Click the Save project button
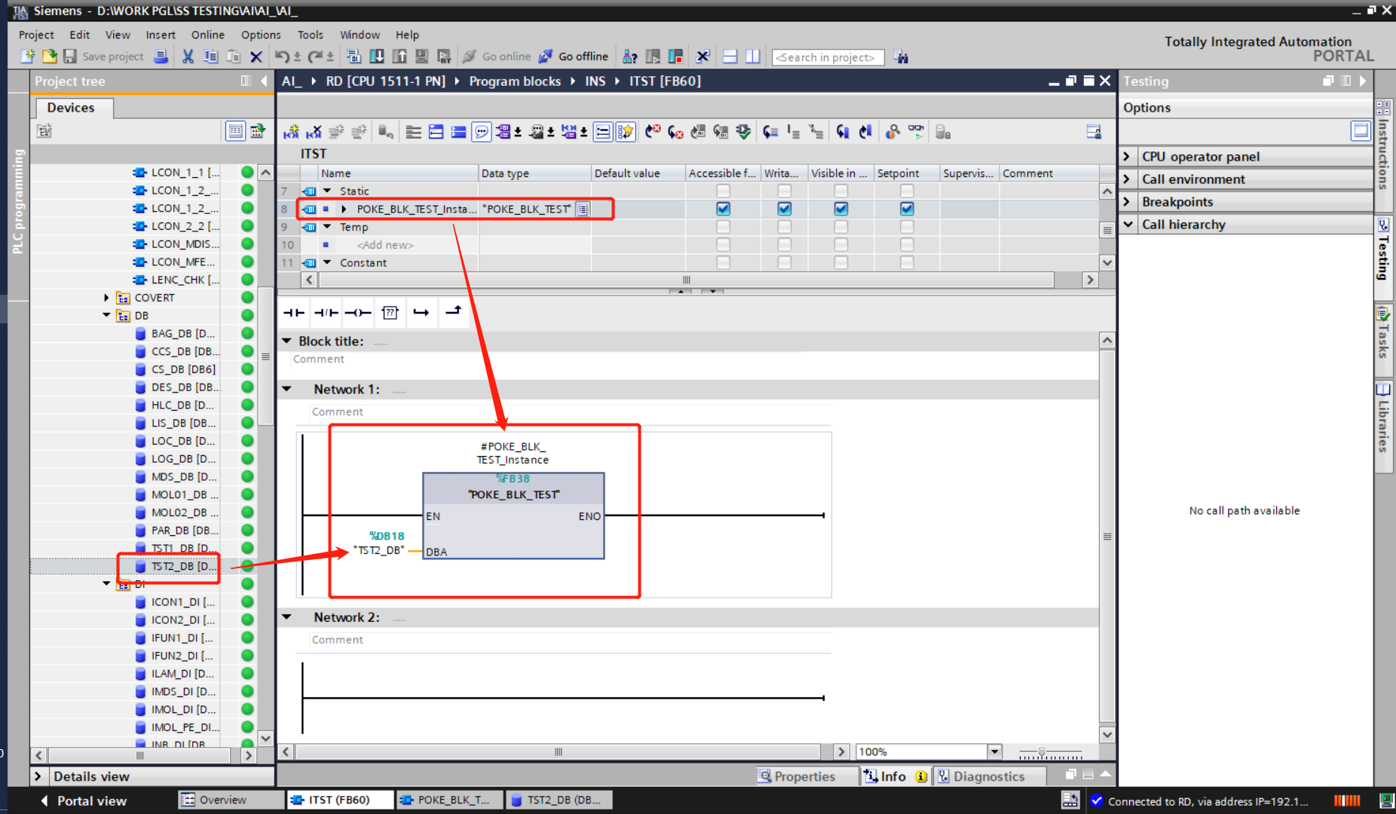Screen dimensions: 1396x814 104,57
